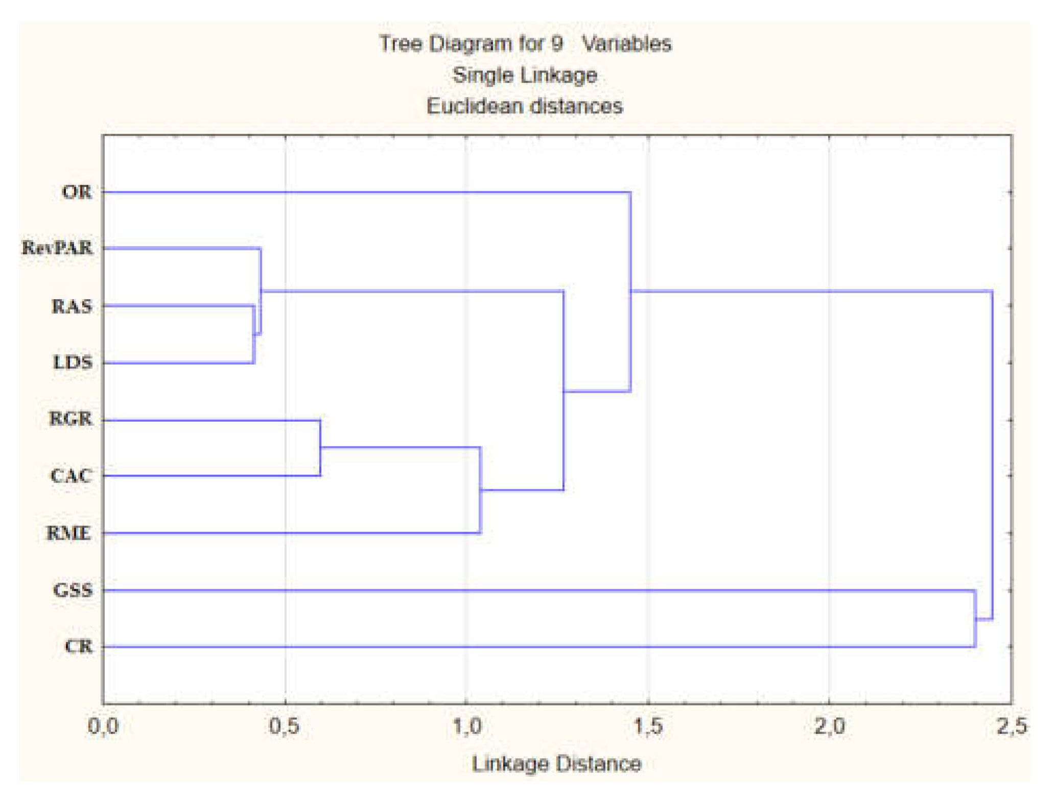Click the Single Linkage subtitle text

pyautogui.click(x=527, y=76)
